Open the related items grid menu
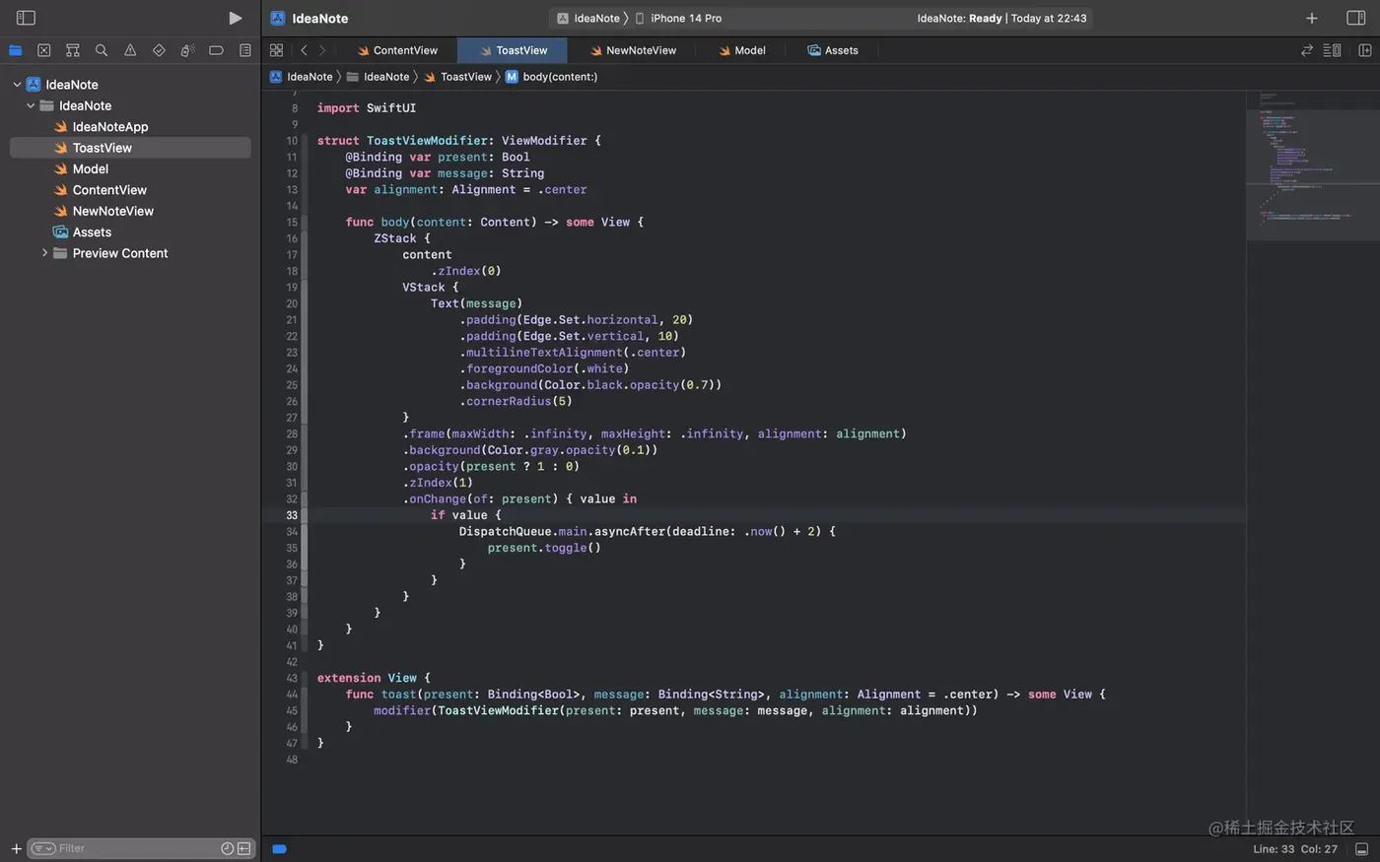This screenshot has width=1380, height=862. [276, 50]
